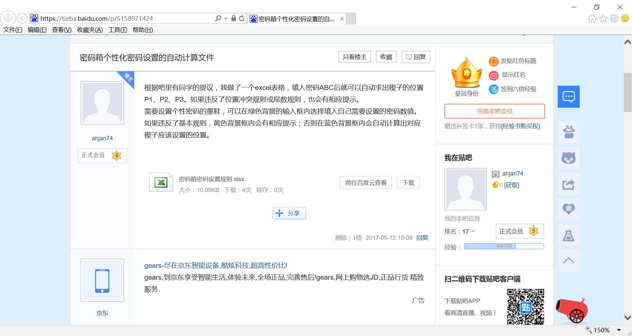Click the 前往百度云查看 button
The width and height of the screenshot is (632, 336).
pos(366,182)
